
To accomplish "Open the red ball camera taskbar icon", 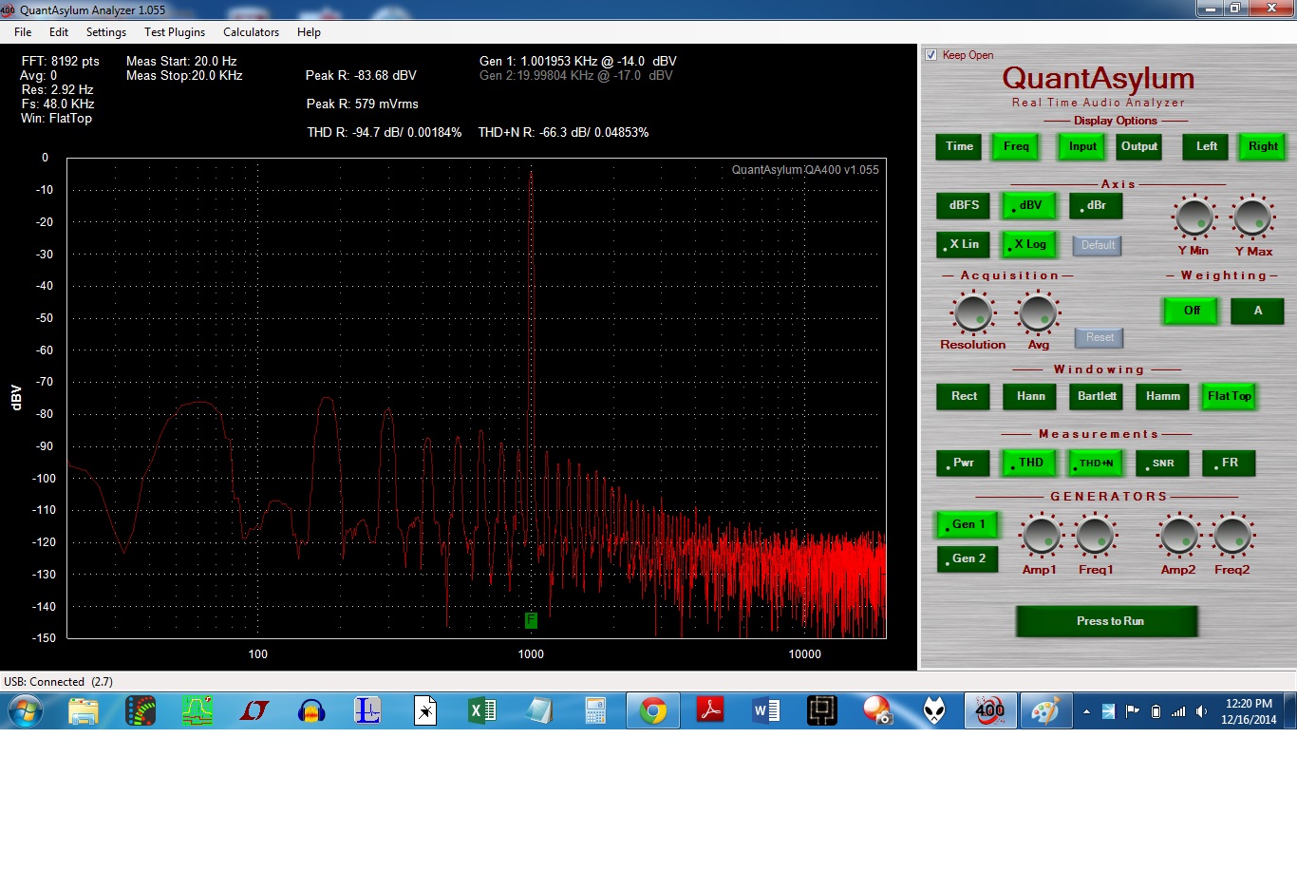I will click(x=877, y=710).
